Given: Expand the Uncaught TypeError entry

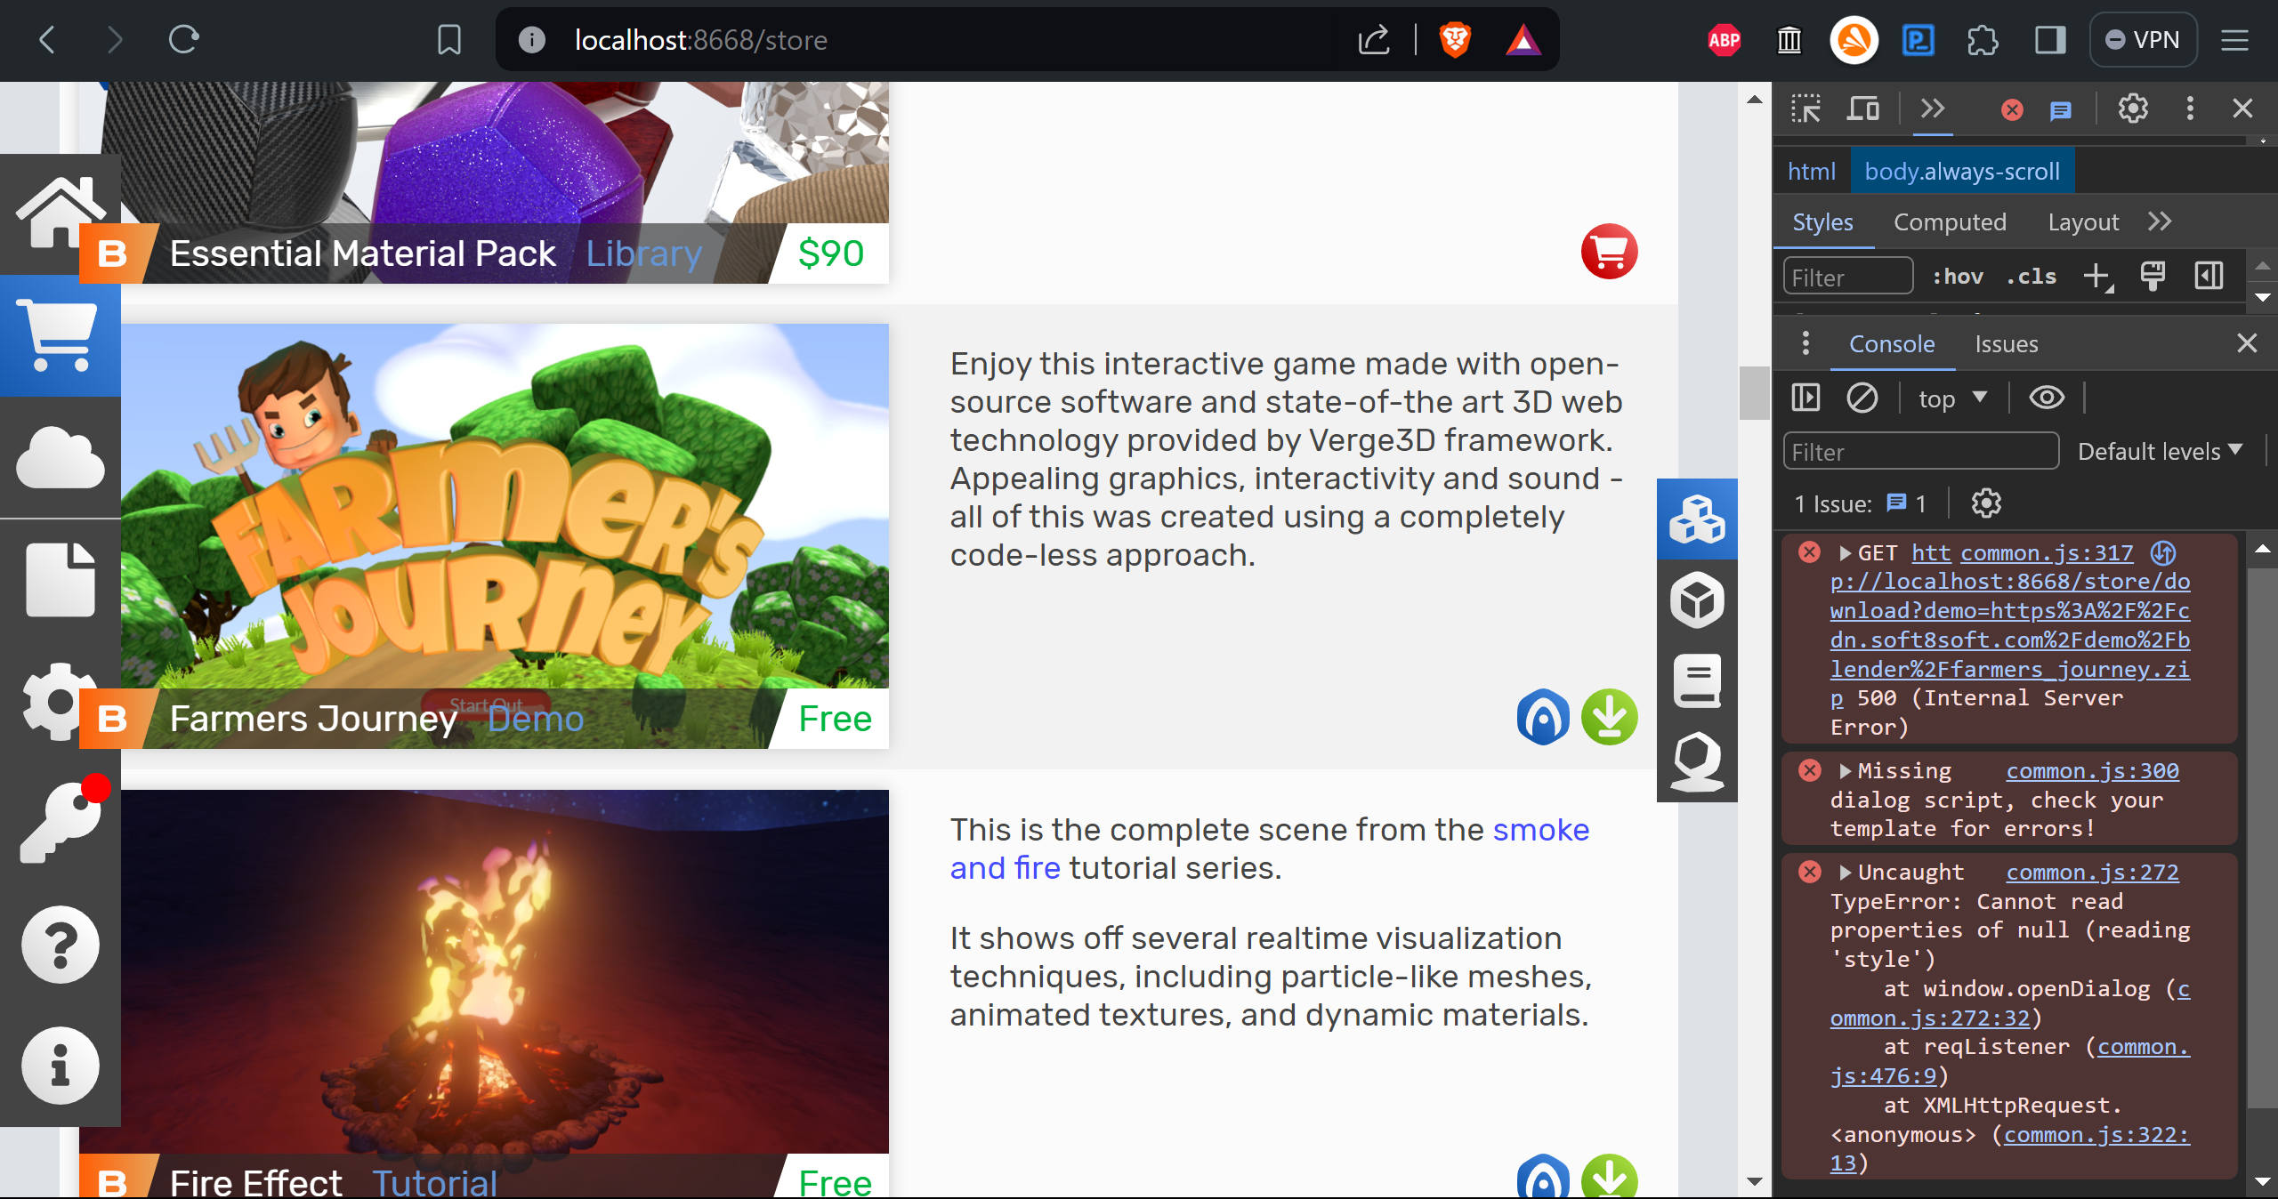Looking at the screenshot, I should (1846, 873).
